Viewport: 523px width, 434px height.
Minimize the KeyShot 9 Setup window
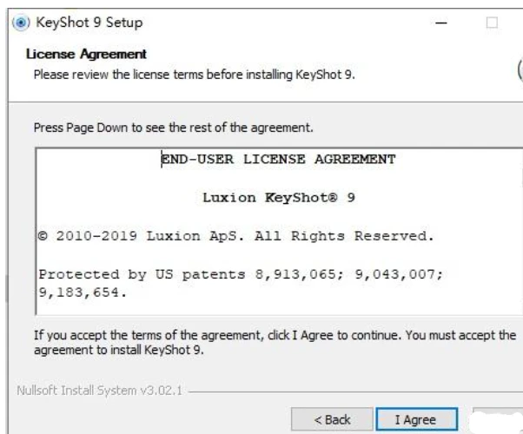coord(441,23)
